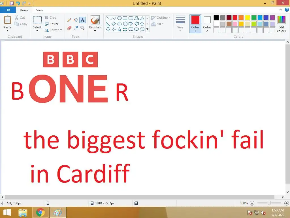Viewport: 290px width, 218px height.
Task: Open the Rotate dropdown
Action: click(53, 30)
